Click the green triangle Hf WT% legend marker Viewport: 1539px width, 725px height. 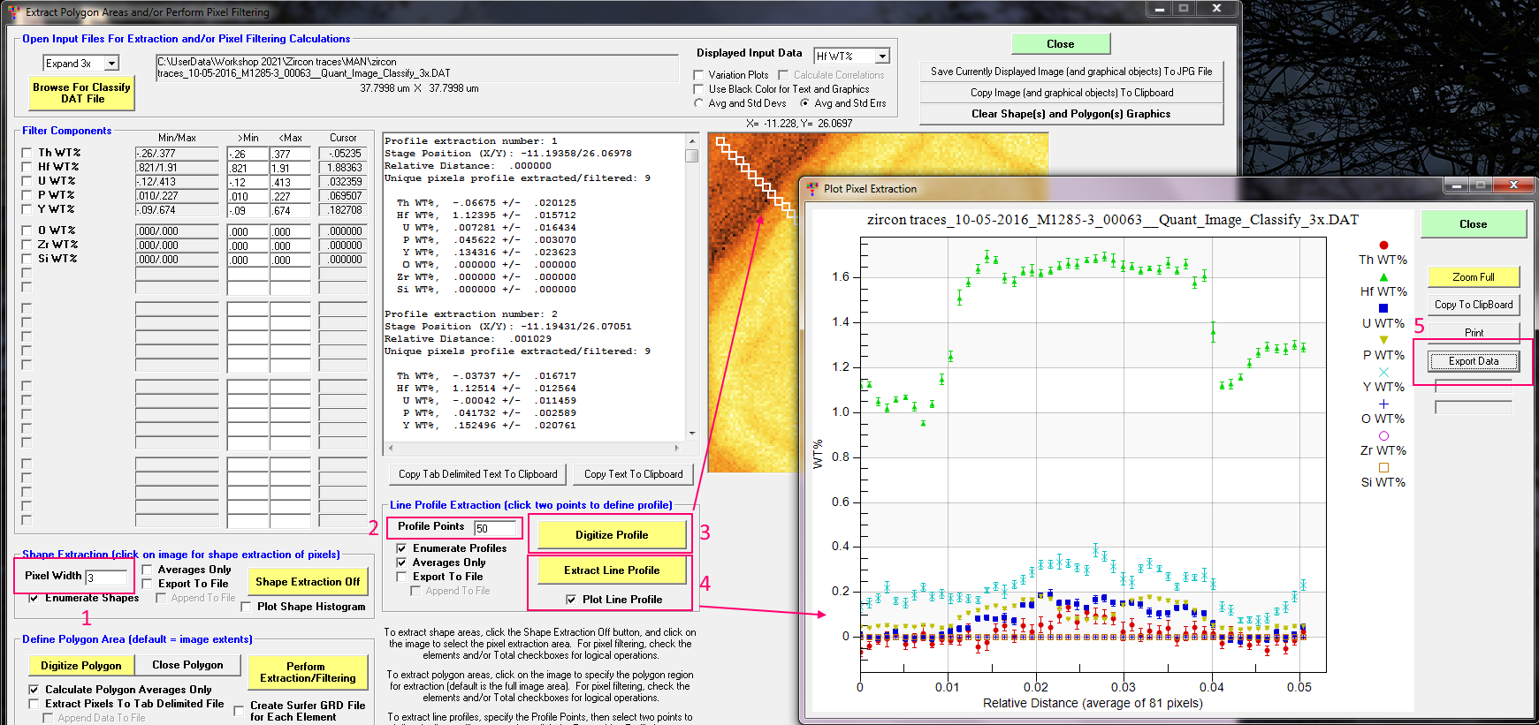(x=1383, y=277)
